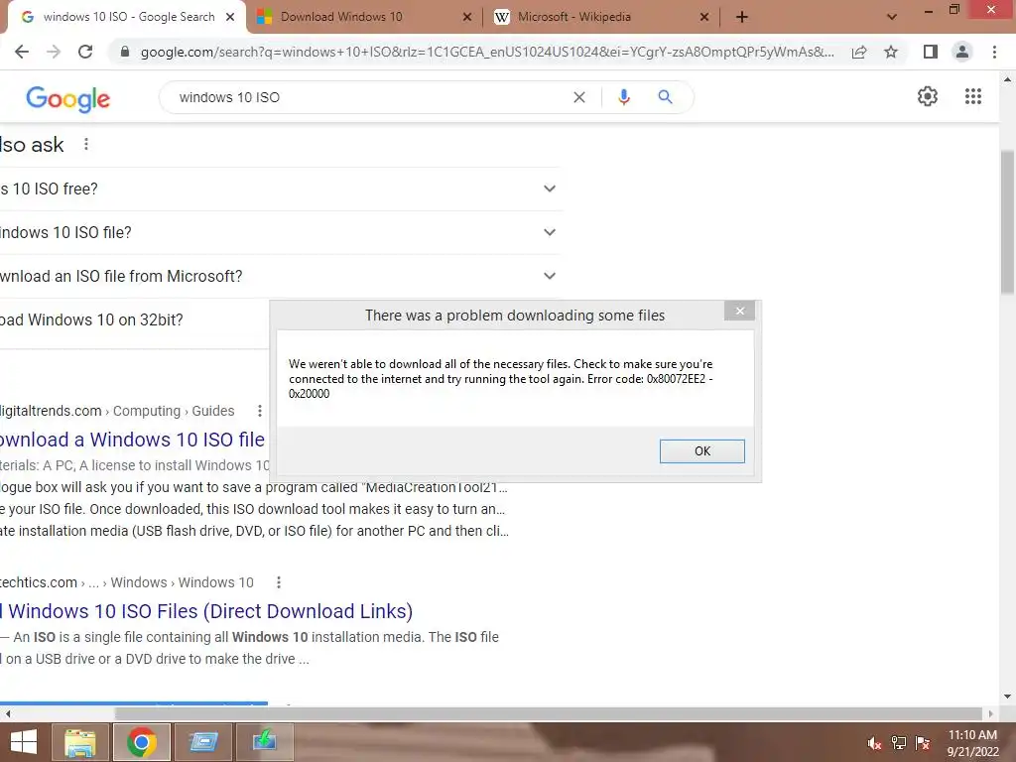Click the scroll right arrow
1016x762 pixels.
pyautogui.click(x=990, y=713)
